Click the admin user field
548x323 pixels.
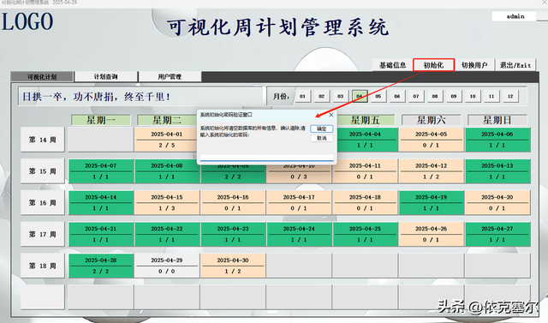point(514,16)
